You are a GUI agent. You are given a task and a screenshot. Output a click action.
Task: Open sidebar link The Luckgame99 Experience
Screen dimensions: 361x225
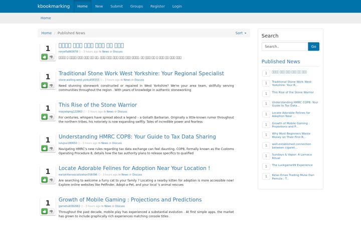[x=292, y=165]
